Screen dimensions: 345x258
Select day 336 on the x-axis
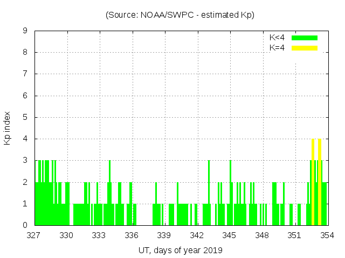click(132, 235)
